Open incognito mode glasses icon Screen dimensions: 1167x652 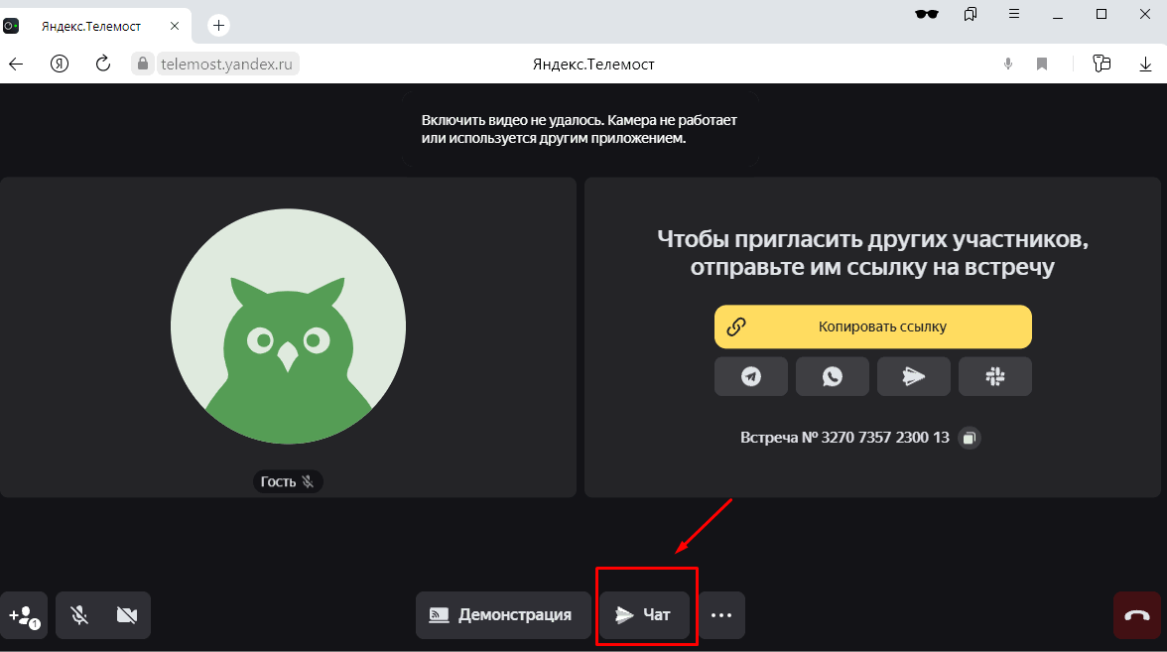927,14
